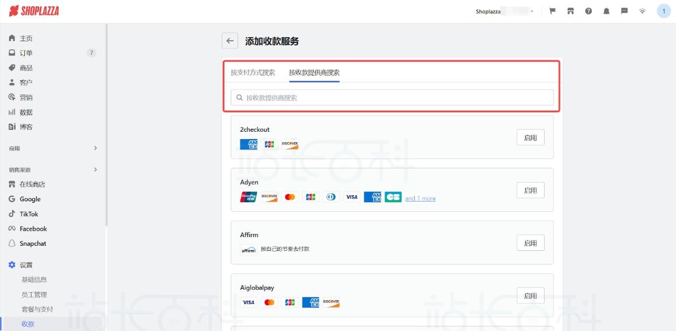The image size is (676, 331).
Task: Click the VISA icon under Aiglobalpay
Action: (248, 302)
